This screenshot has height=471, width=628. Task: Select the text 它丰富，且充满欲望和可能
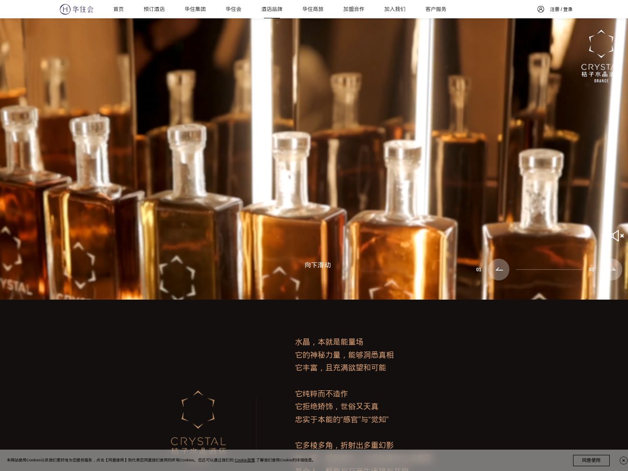[341, 368]
